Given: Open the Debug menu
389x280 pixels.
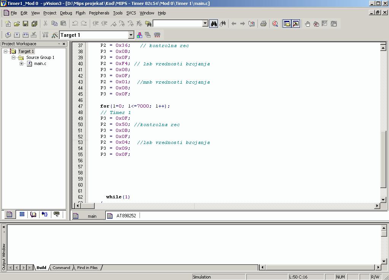Looking at the screenshot, I should [x=66, y=13].
